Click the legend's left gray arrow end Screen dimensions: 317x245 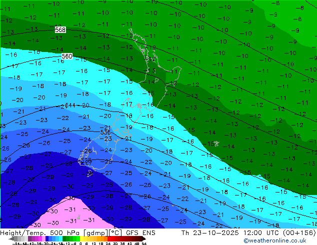11,239
